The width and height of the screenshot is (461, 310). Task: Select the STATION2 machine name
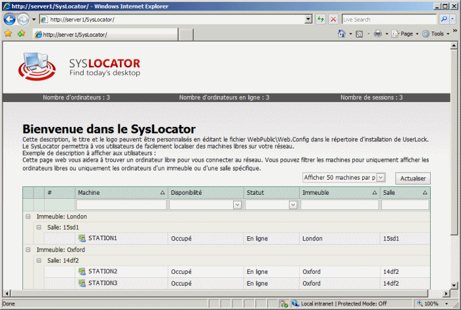(x=103, y=271)
